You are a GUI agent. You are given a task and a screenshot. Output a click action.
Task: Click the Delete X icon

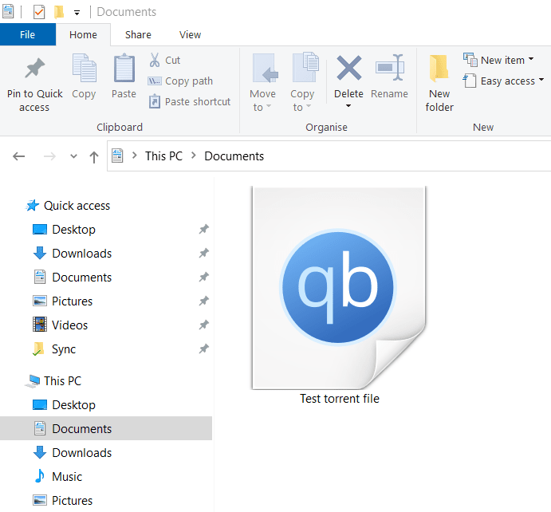click(349, 68)
